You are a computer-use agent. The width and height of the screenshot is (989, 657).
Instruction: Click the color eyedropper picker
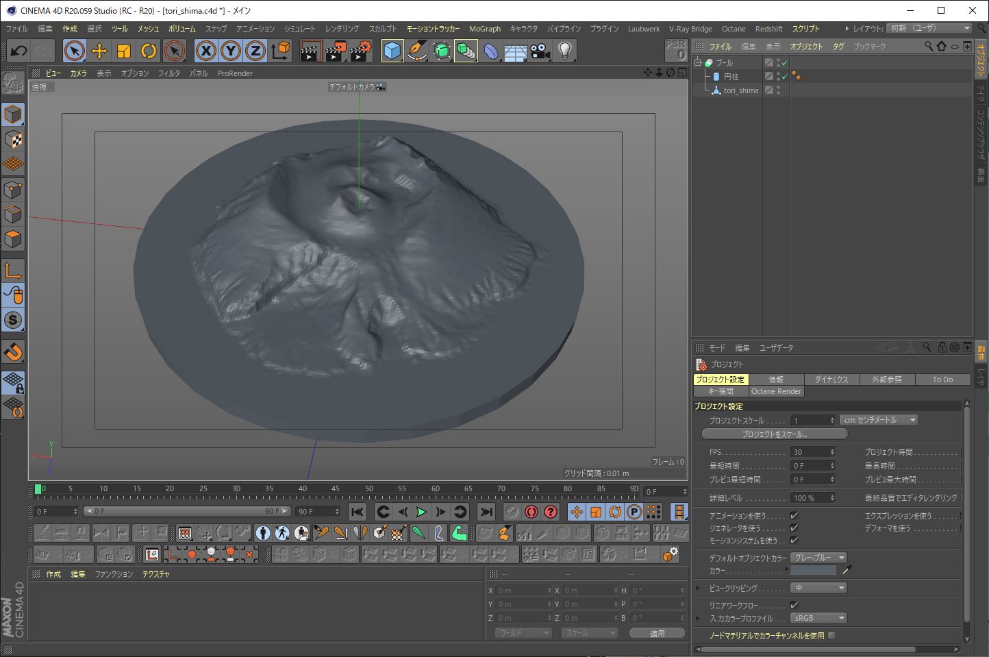(847, 570)
